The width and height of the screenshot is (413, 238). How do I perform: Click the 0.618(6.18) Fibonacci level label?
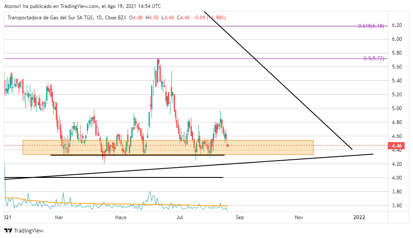pyautogui.click(x=371, y=26)
